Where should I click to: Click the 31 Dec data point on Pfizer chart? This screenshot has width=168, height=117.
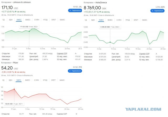tap(14, 89)
